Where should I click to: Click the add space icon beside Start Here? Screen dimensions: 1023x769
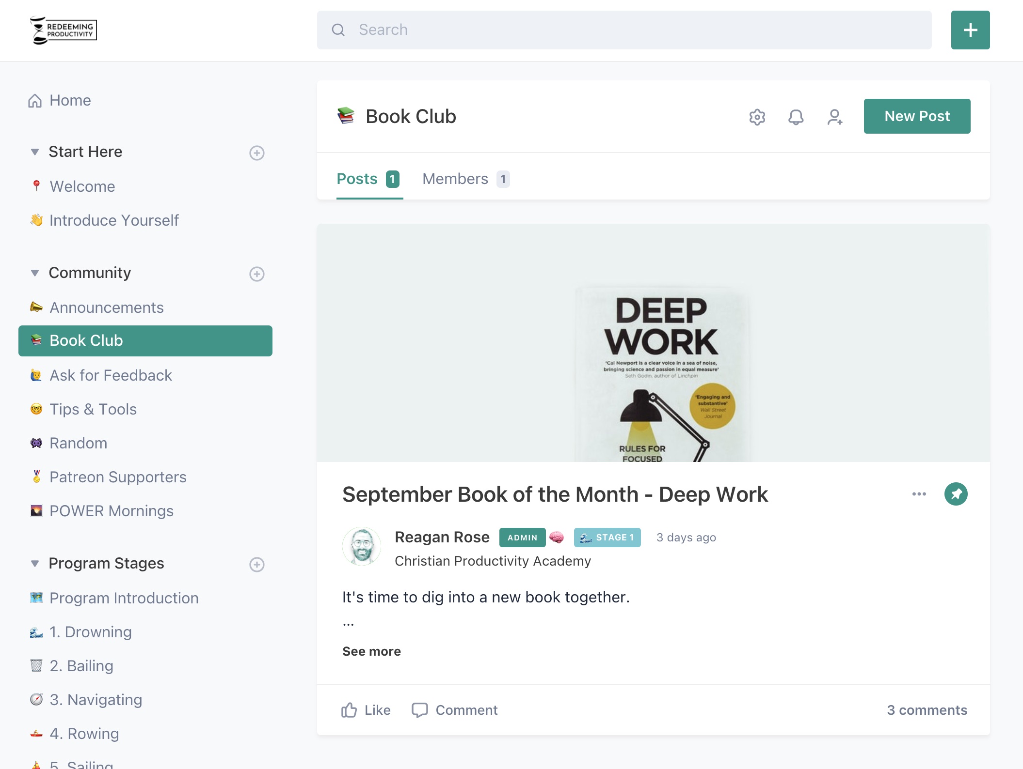(256, 153)
